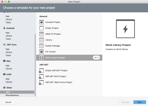The image size is (148, 106).
Task: Select the Library template book icon
Action: coord(41,40)
